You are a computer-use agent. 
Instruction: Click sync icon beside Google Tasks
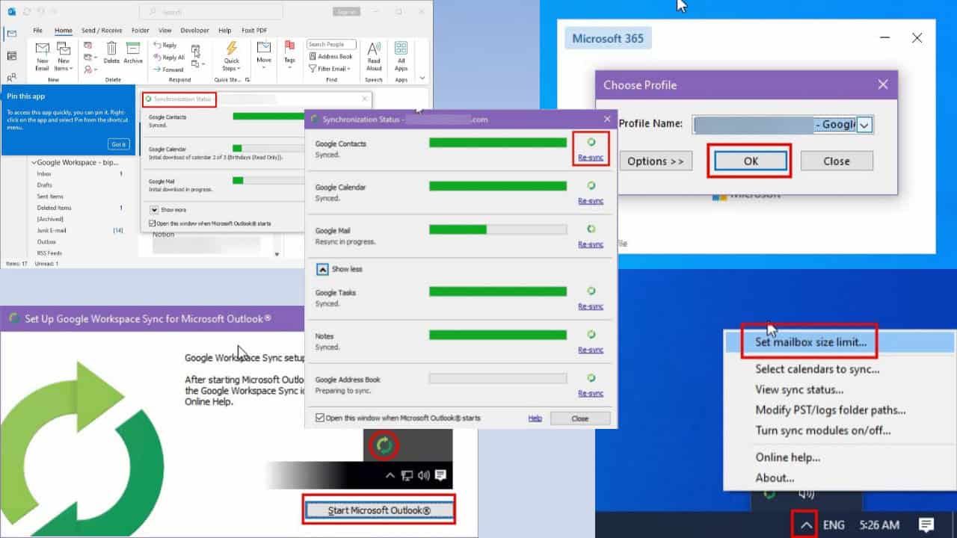click(591, 291)
